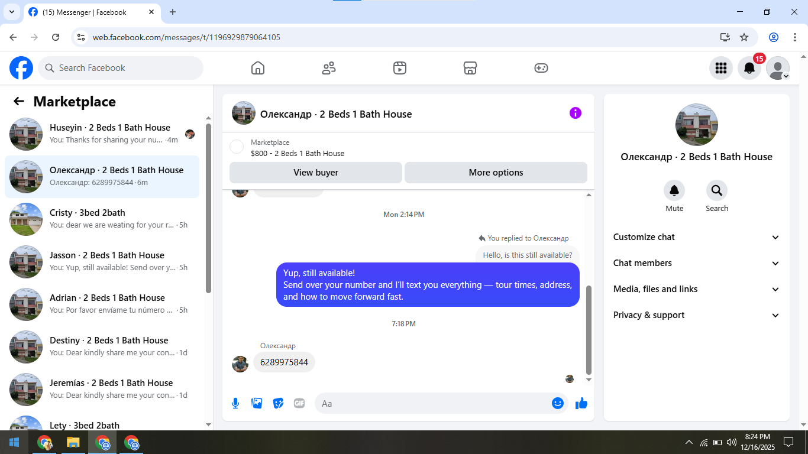The image size is (808, 454).
Task: Click the More options button
Action: (x=496, y=173)
